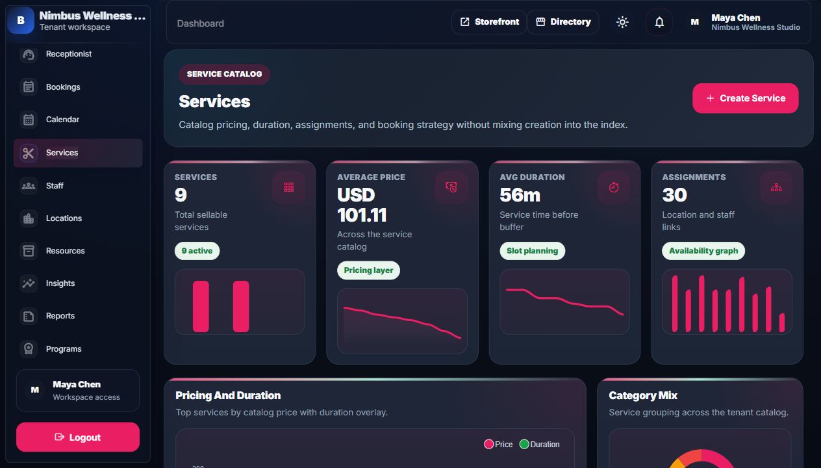Screen dimensions: 821x468
Task: Go to Bookings in the sidebar
Action: tap(78, 87)
